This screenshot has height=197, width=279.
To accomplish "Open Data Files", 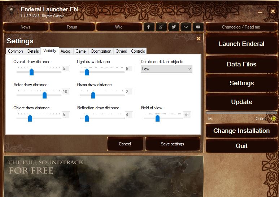I will point(241,64).
